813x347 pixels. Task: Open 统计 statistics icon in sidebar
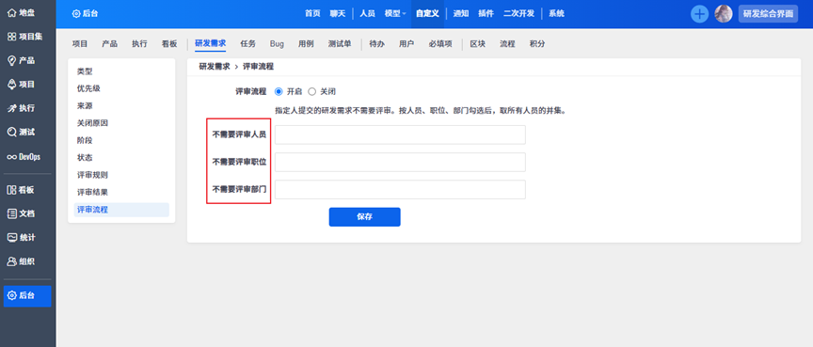11,237
